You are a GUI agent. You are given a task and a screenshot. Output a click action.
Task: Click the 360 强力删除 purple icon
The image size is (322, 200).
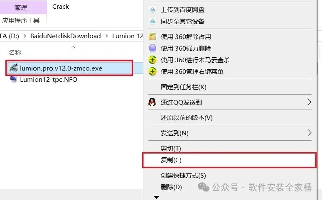point(152,48)
